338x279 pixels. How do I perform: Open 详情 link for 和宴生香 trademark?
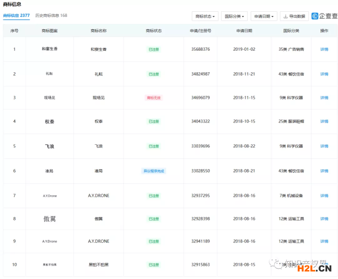pos(324,49)
